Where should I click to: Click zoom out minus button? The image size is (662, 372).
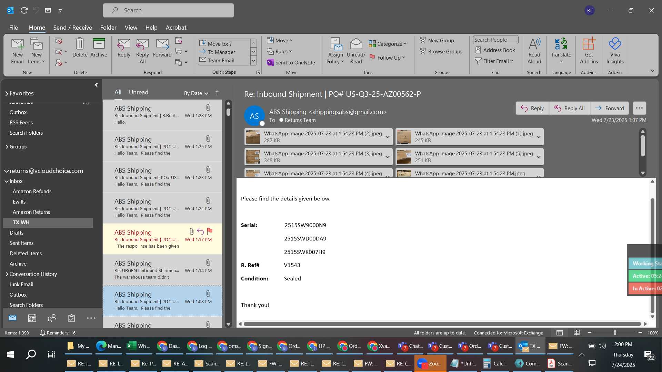tap(590, 333)
